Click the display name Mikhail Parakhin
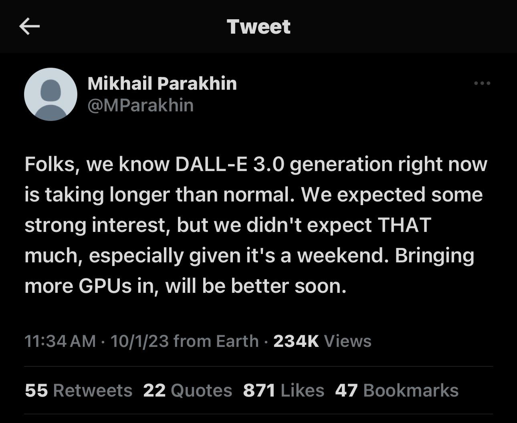Viewport: 517px width, 423px height. pyautogui.click(x=162, y=83)
